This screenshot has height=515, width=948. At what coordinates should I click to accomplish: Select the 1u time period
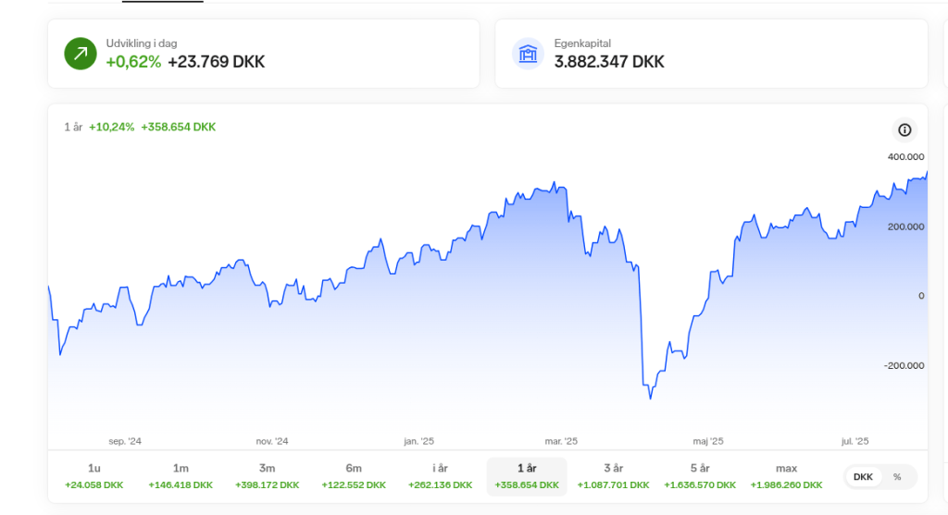[x=94, y=476]
